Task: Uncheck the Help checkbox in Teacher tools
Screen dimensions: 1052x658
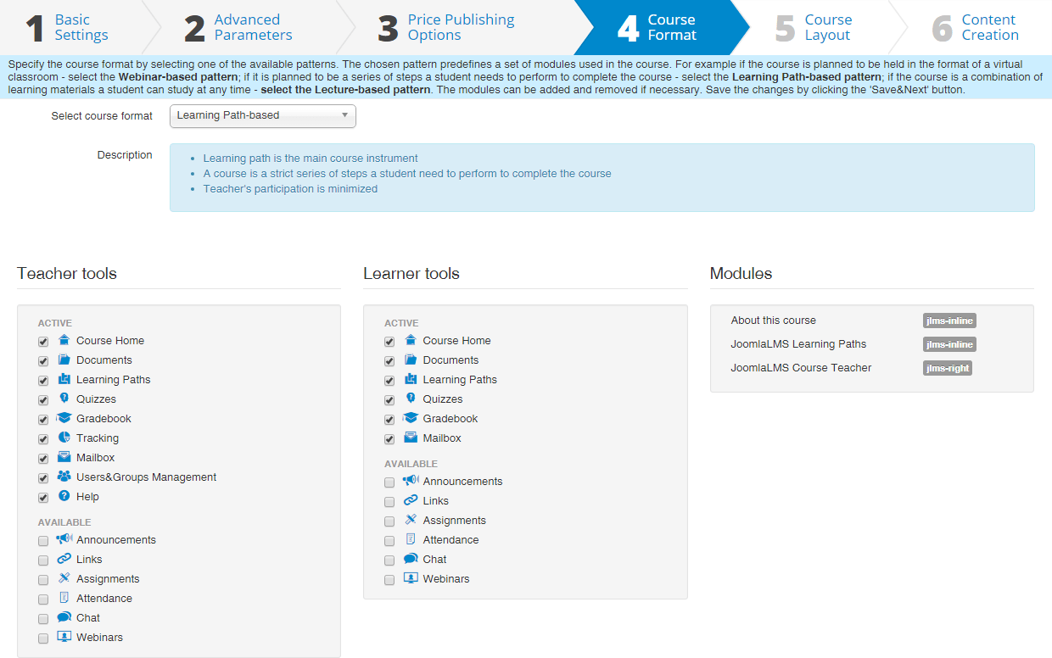Action: (x=43, y=498)
